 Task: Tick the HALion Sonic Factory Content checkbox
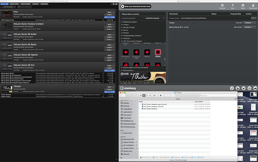[x=105, y=25]
